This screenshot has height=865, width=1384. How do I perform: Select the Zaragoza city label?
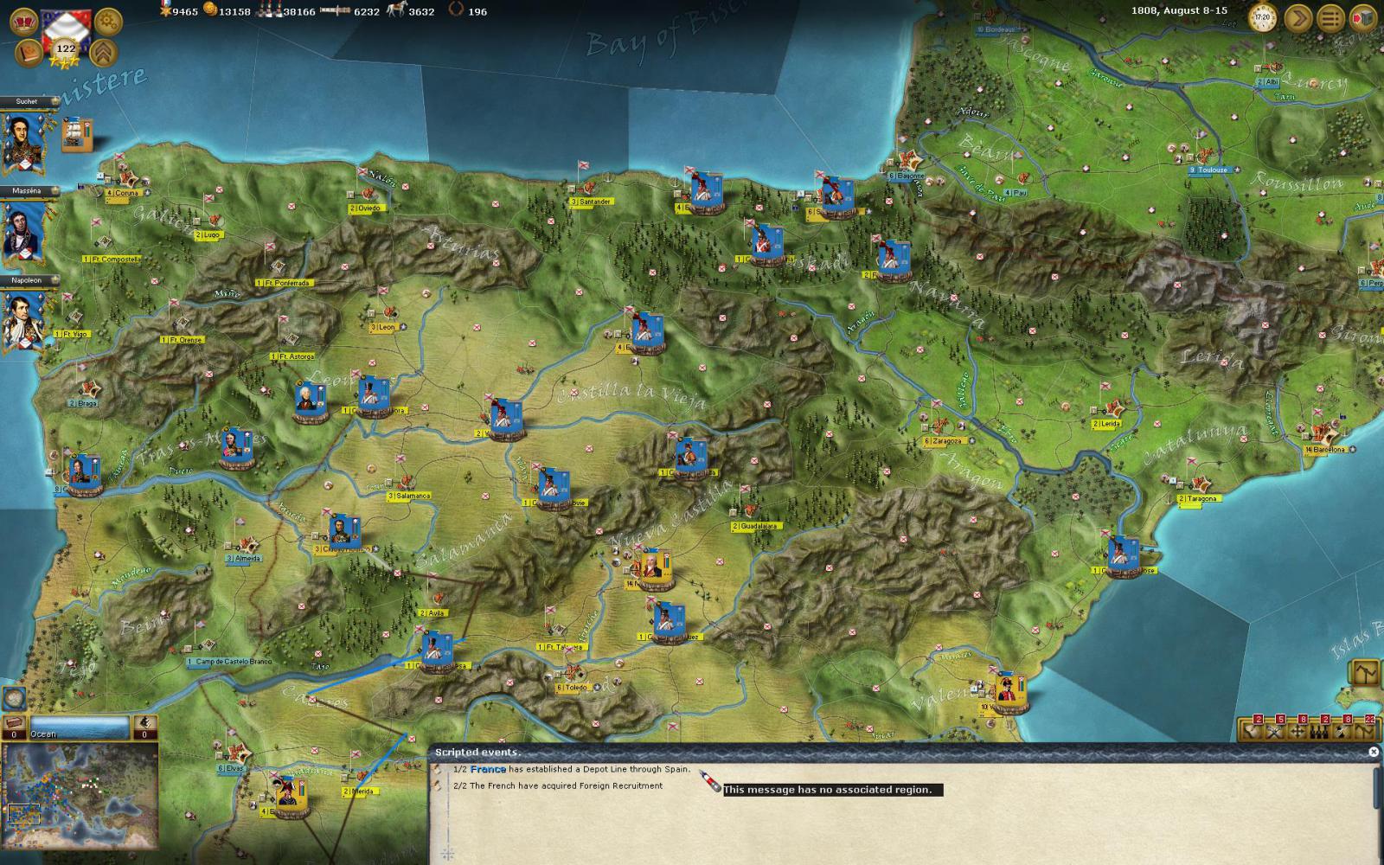click(945, 441)
